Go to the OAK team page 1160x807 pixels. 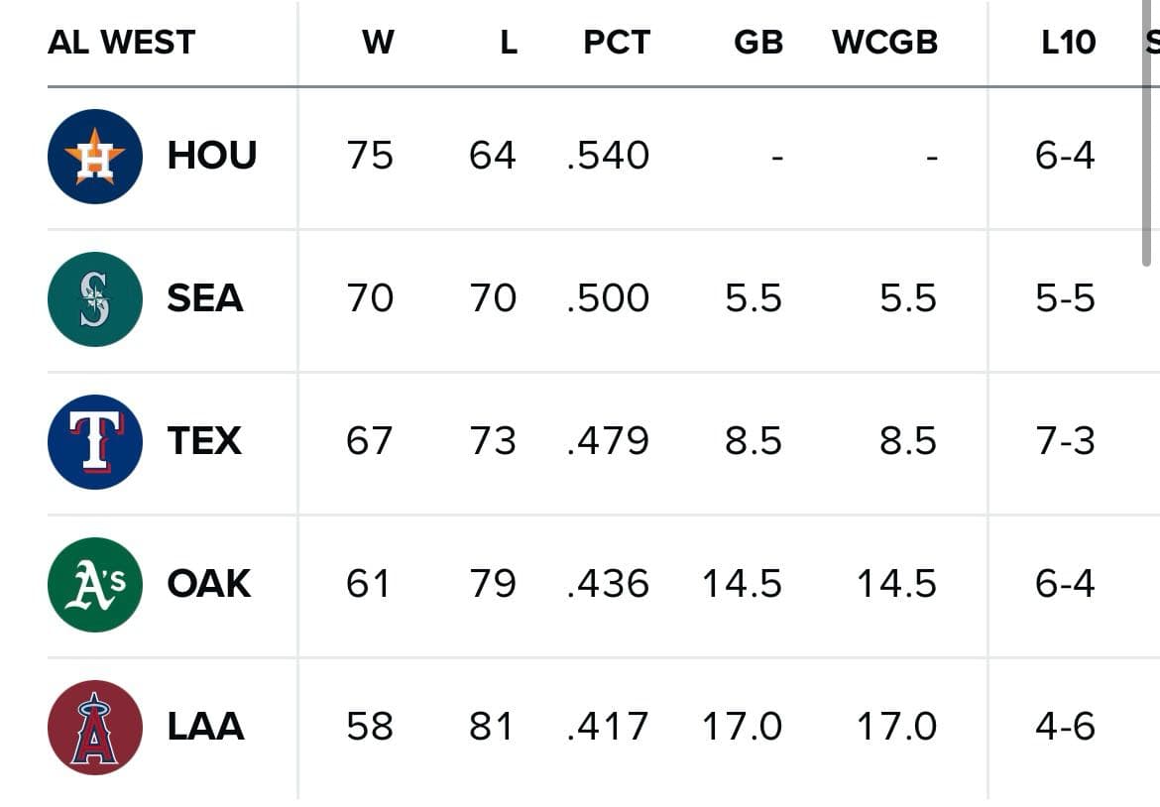point(208,584)
